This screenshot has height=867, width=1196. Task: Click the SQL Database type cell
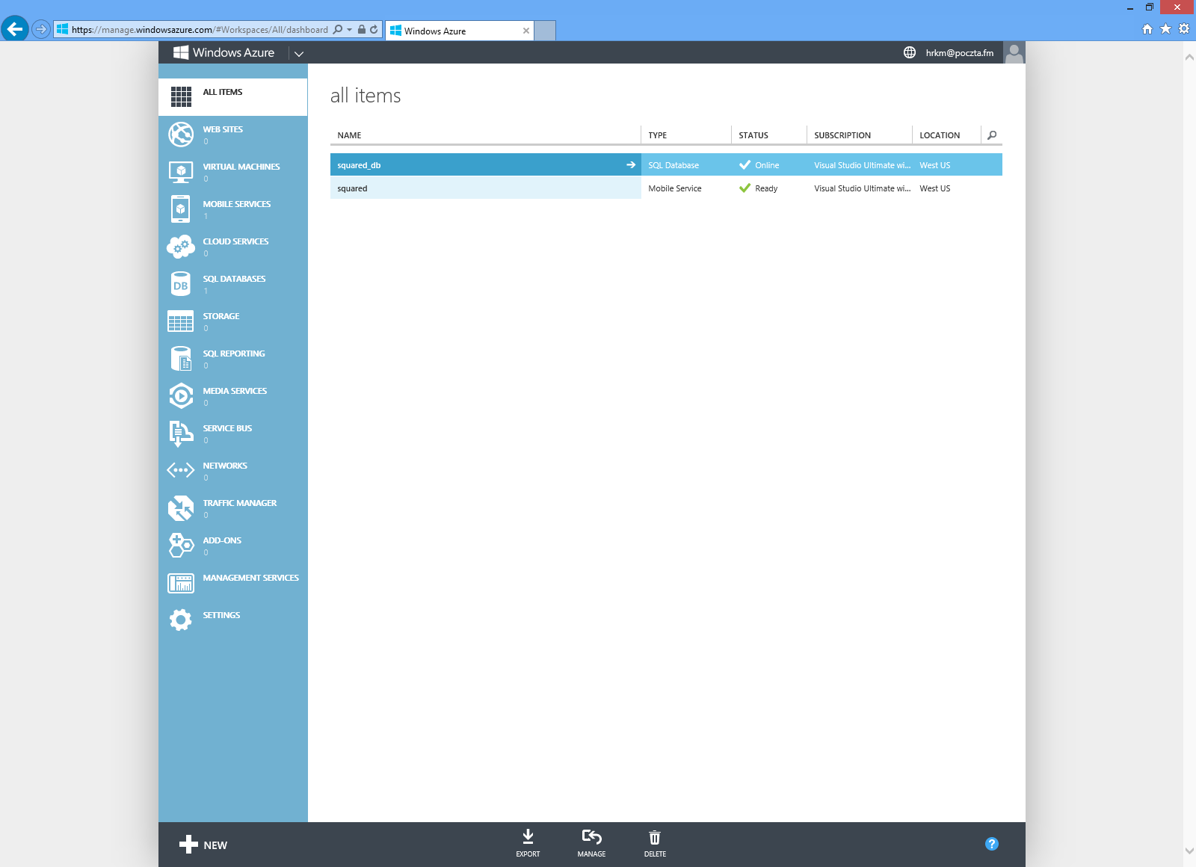click(x=673, y=165)
